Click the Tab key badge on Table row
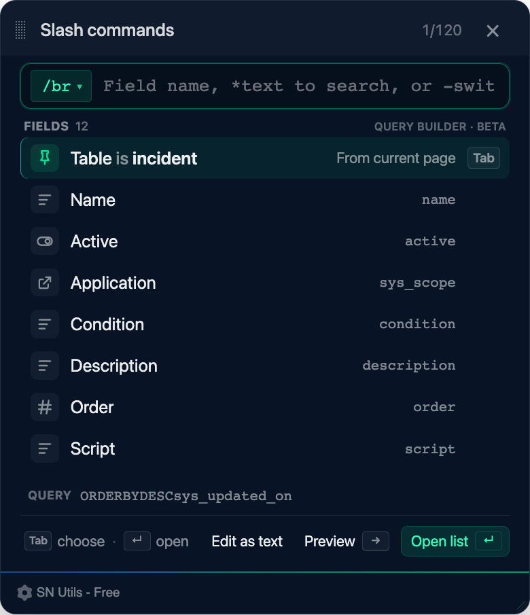This screenshot has height=615, width=530. [x=483, y=158]
